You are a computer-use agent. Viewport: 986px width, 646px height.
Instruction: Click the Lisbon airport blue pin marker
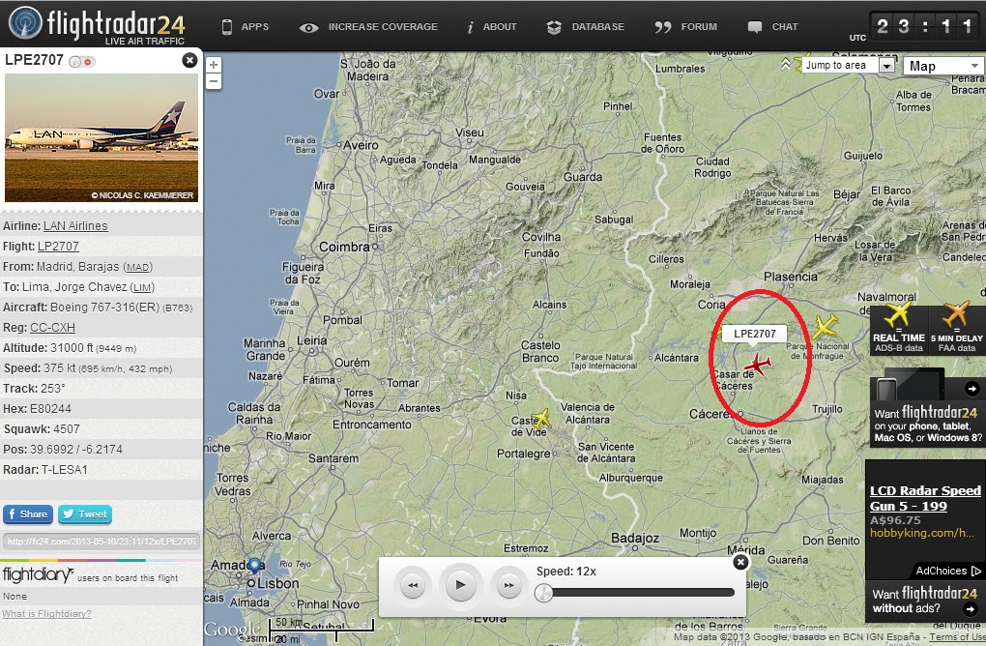pyautogui.click(x=254, y=565)
